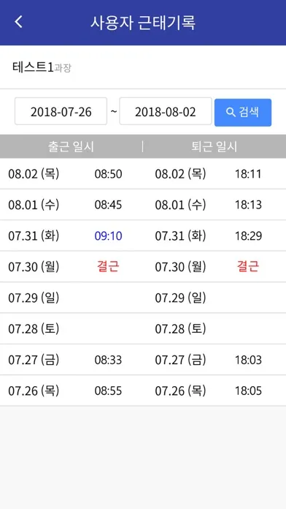286x509 pixels.
Task: Select clock-out time 18:13
Action: [x=248, y=205]
